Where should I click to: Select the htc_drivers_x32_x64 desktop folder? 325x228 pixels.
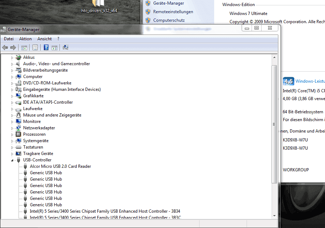pos(99,7)
